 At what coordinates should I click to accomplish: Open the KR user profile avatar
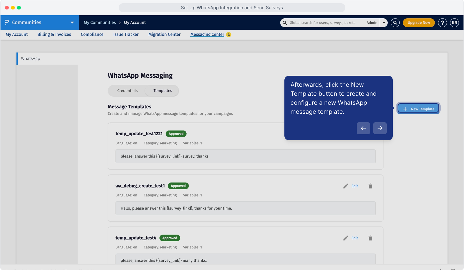(x=454, y=23)
